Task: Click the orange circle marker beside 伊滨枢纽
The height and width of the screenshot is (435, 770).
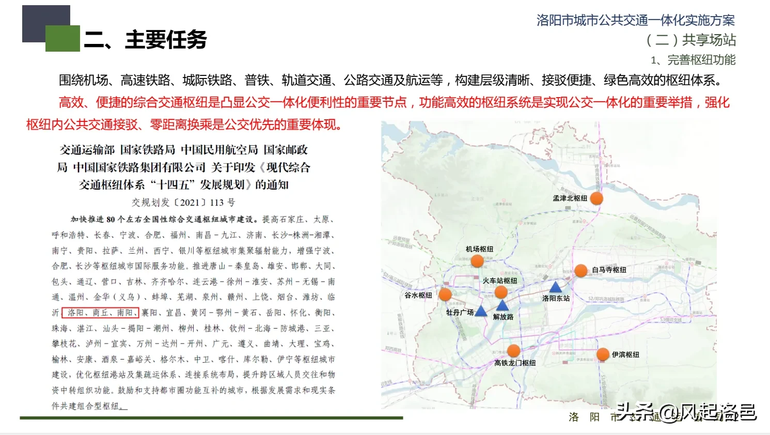Action: tap(603, 354)
